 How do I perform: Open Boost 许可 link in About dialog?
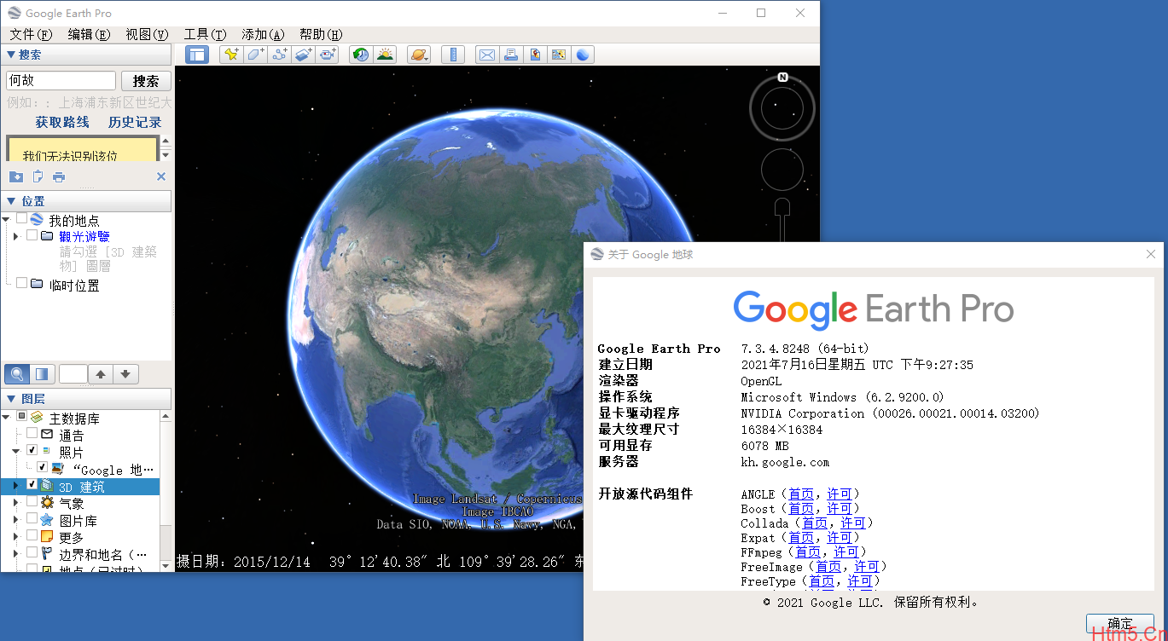coord(840,508)
